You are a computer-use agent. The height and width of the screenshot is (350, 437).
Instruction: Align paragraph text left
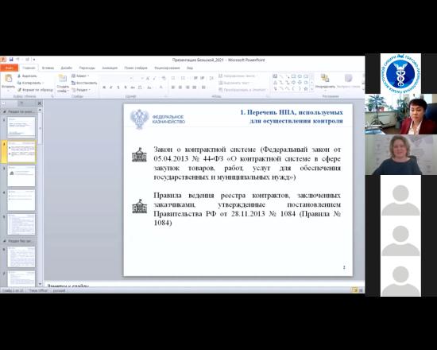click(x=173, y=87)
